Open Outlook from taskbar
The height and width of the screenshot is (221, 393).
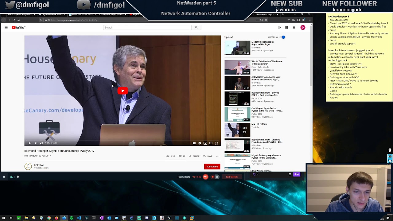[109, 218]
